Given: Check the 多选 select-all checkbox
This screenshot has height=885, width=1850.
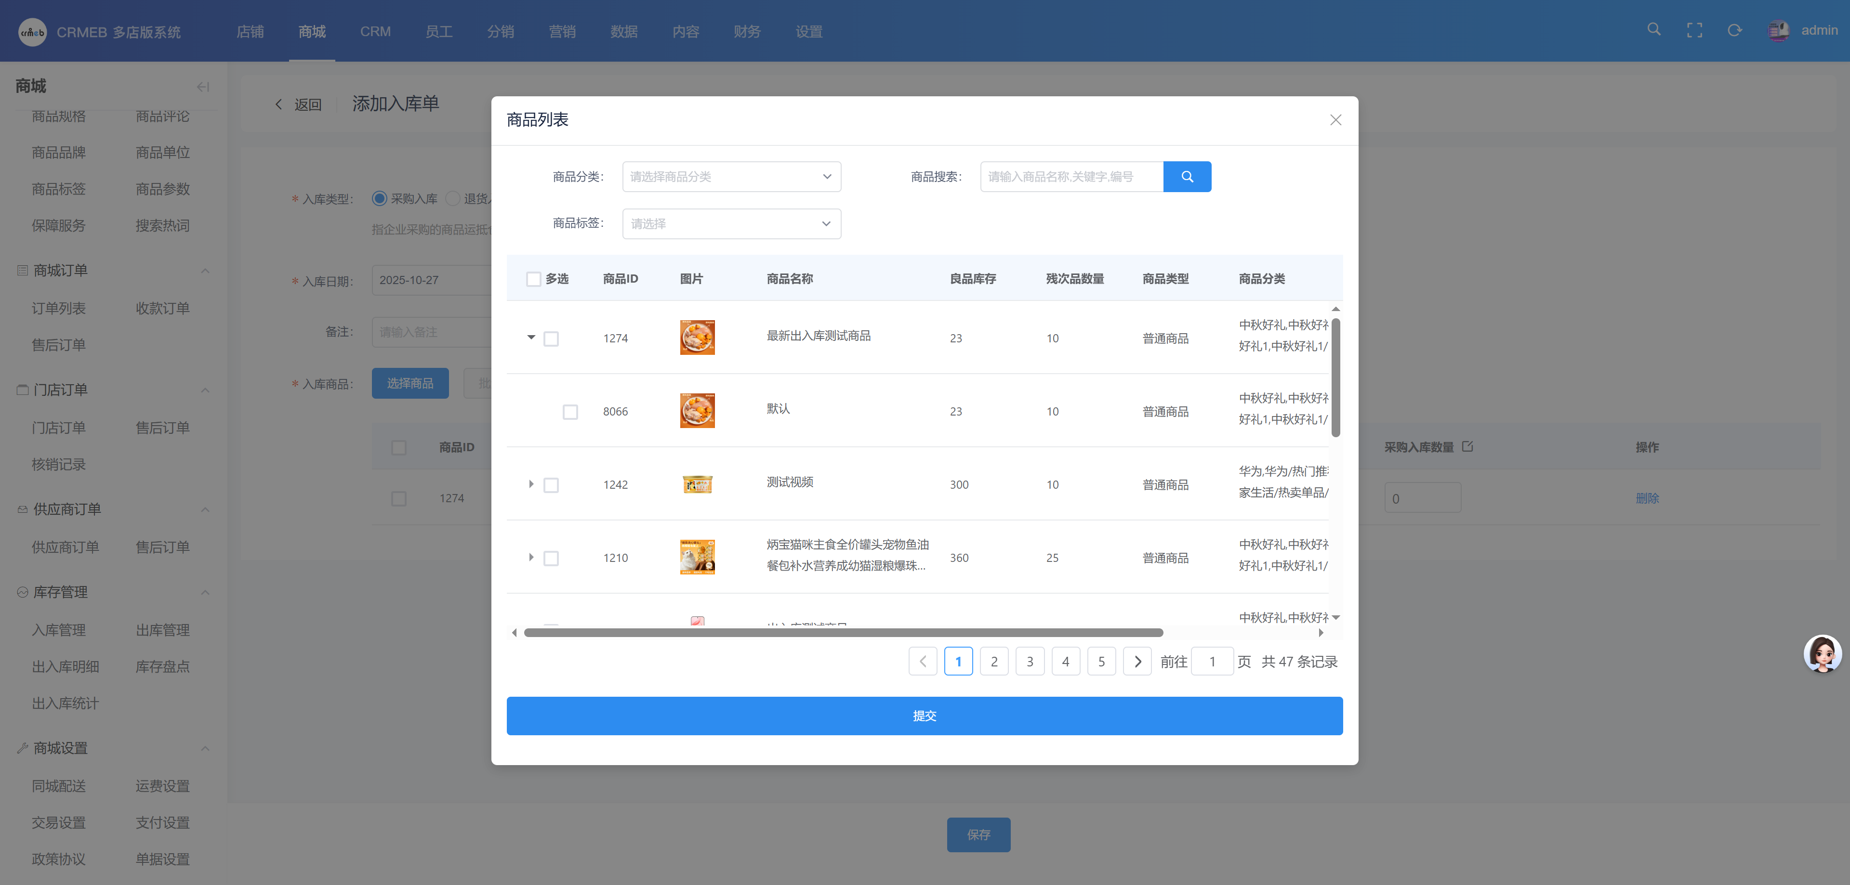Looking at the screenshot, I should [533, 278].
